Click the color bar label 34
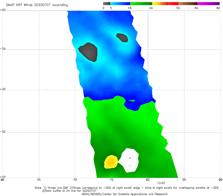This screenshot has width=223, height=196. 151,8
